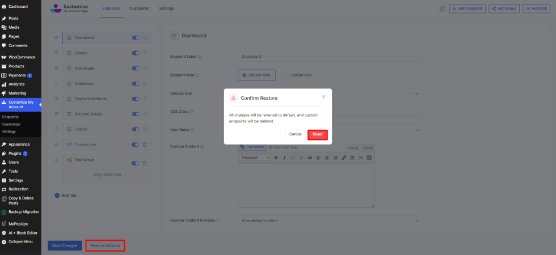Click the Add Endpoint button

coord(467,8)
